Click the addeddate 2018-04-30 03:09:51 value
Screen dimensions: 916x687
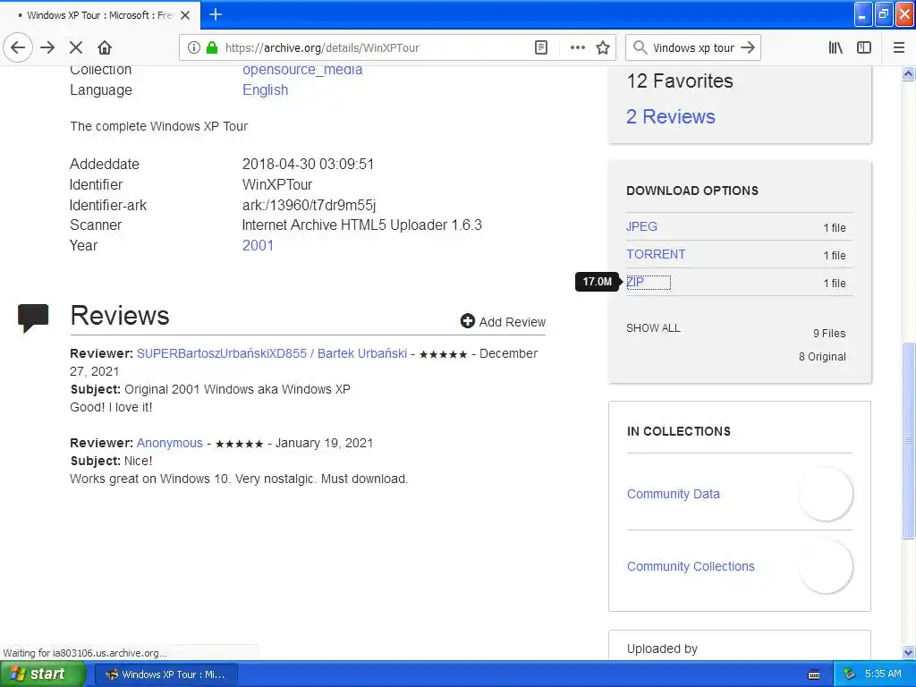pos(308,165)
